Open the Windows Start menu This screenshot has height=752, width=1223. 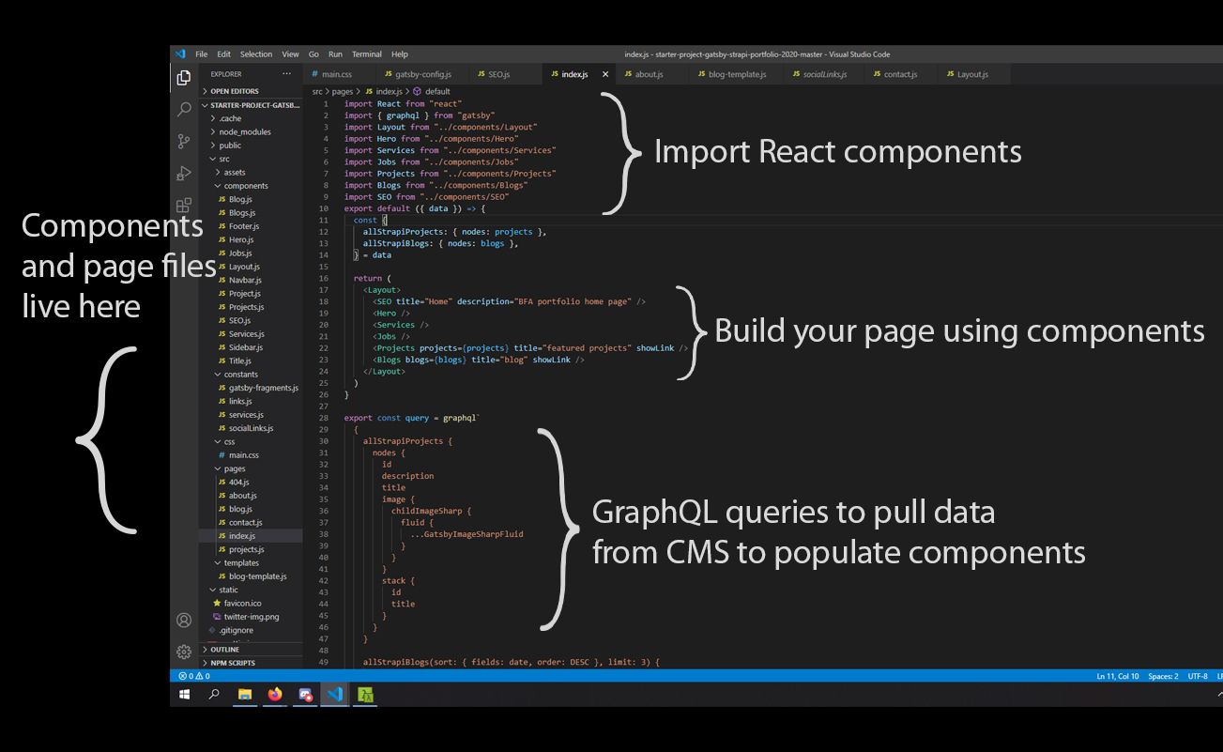185,695
